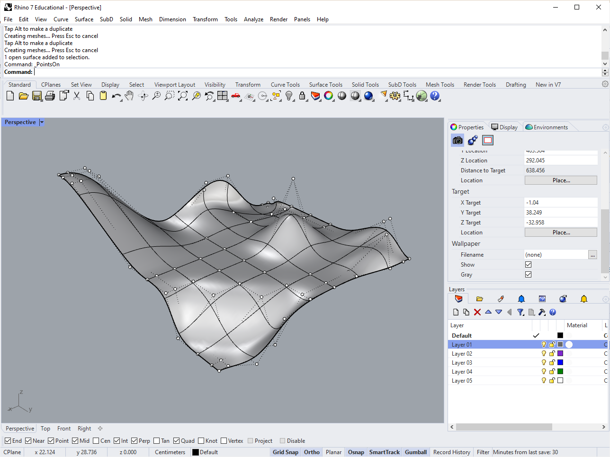Click the four-viewport layout icon

point(223,96)
